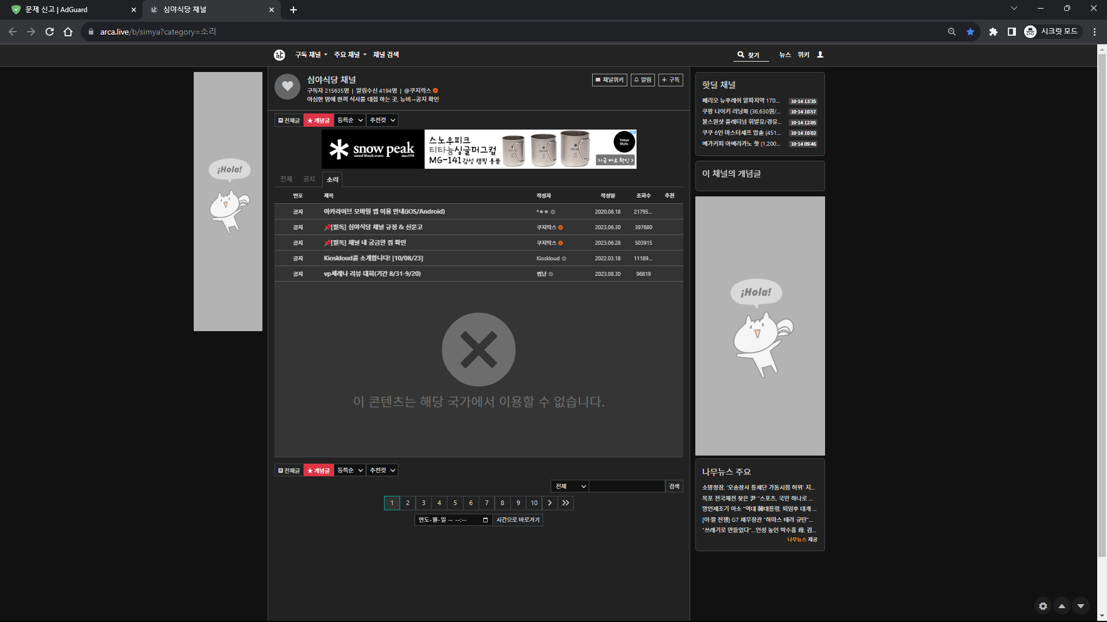This screenshot has height=622, width=1107.
Task: Open the browser extensions puzzle icon
Action: tap(993, 32)
